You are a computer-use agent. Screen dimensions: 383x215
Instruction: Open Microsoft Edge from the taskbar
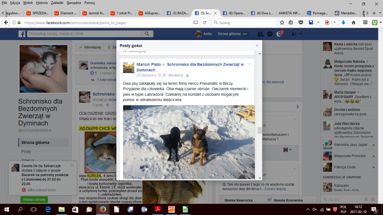click(48, 209)
